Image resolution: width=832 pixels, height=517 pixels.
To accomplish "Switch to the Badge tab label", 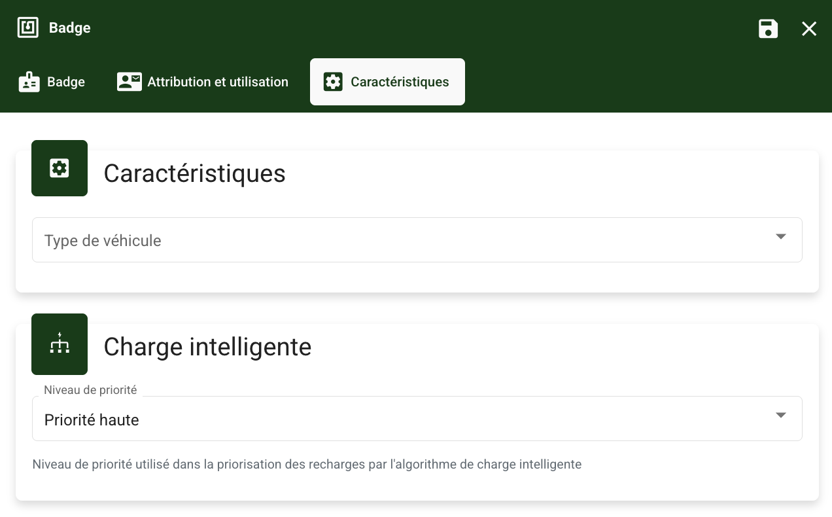I will [x=66, y=82].
